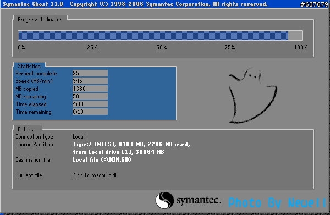Click the Percent complete field showing 95
The image size is (330, 215).
(90, 73)
